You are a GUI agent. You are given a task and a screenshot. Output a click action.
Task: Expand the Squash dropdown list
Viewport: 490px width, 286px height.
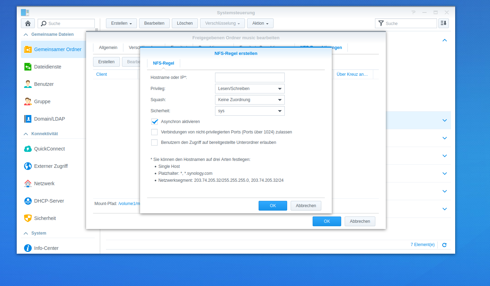pos(250,100)
